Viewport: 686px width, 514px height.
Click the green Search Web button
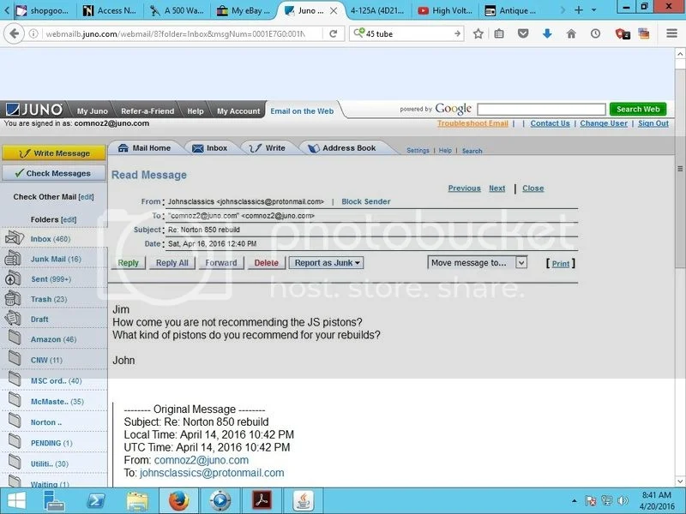(x=637, y=109)
